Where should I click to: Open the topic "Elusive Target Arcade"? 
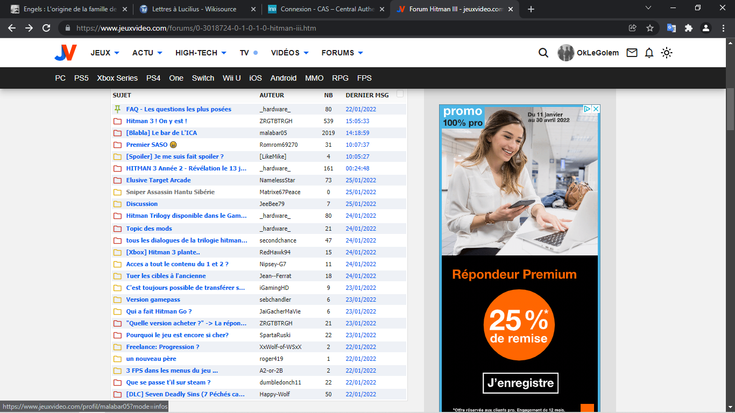click(x=158, y=180)
